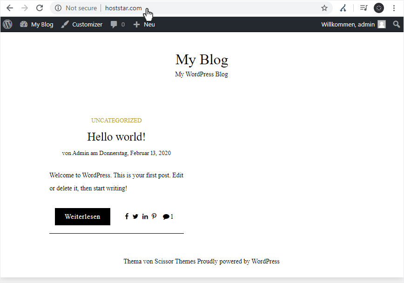Click the Scissor Themes footer credit

coord(175,261)
